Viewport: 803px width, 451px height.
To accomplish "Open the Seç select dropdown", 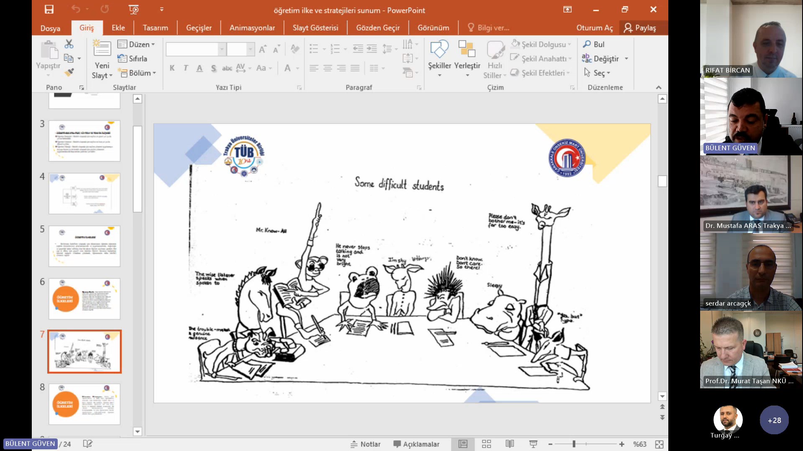I will point(597,73).
